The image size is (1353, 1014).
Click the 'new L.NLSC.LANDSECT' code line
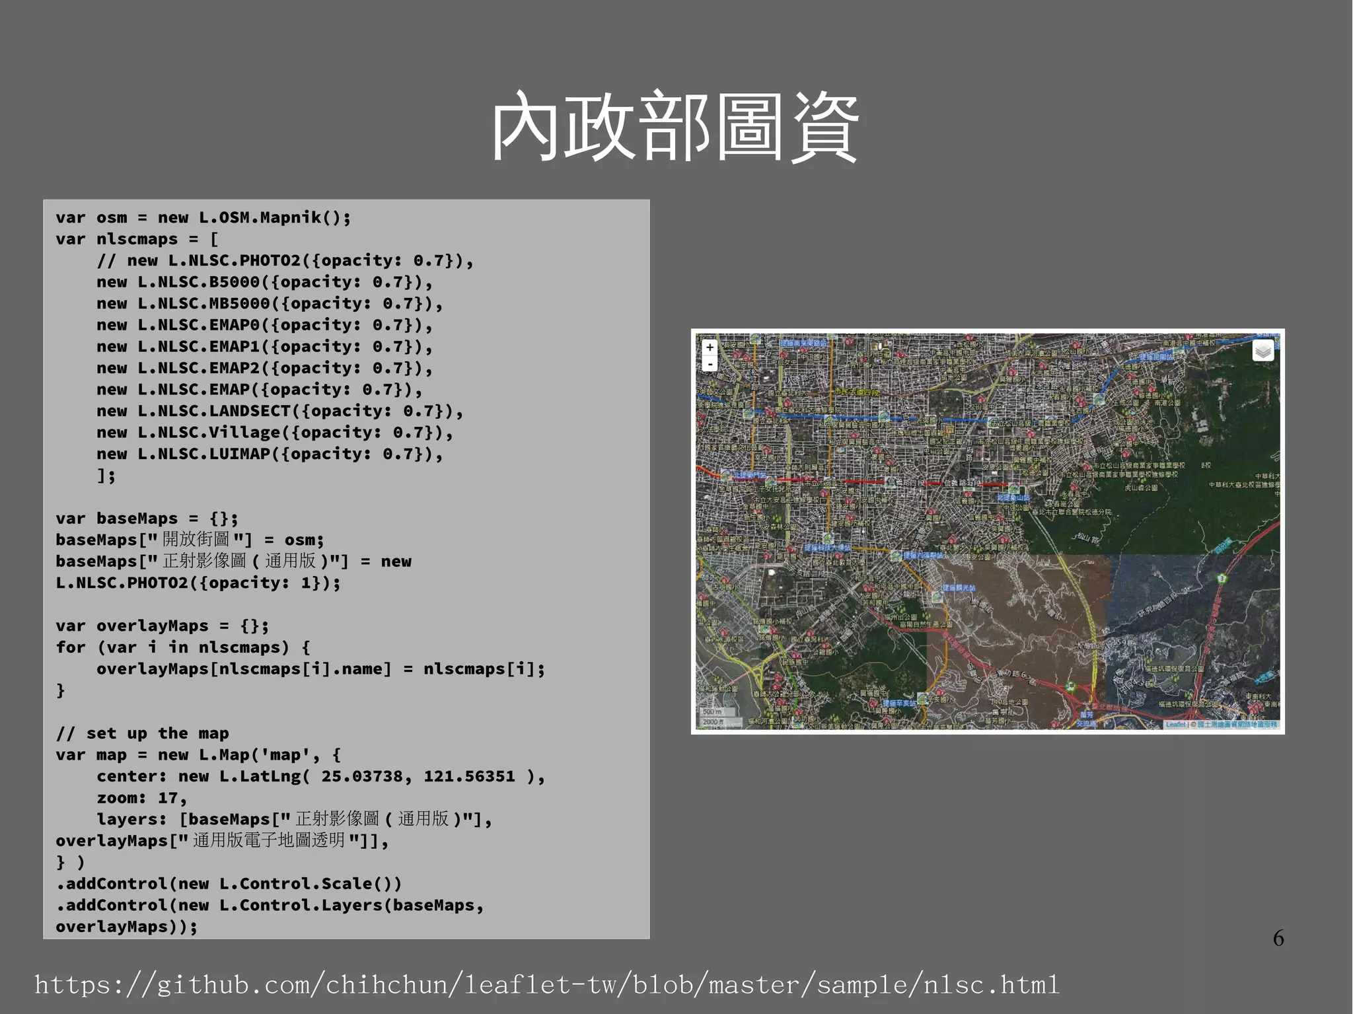280,411
